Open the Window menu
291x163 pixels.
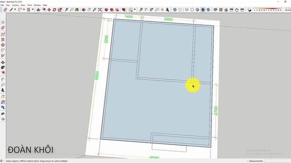[37, 5]
